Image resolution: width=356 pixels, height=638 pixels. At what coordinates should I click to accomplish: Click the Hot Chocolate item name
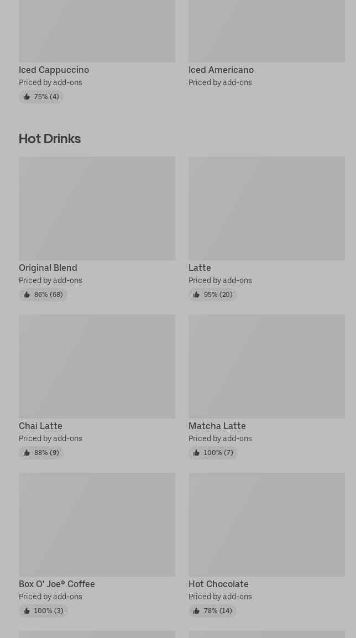pyautogui.click(x=218, y=584)
